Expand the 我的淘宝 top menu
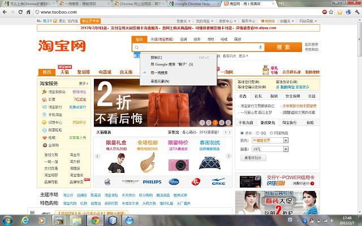 point(205,21)
